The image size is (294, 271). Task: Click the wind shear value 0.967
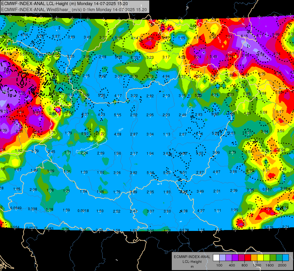click(x=267, y=189)
